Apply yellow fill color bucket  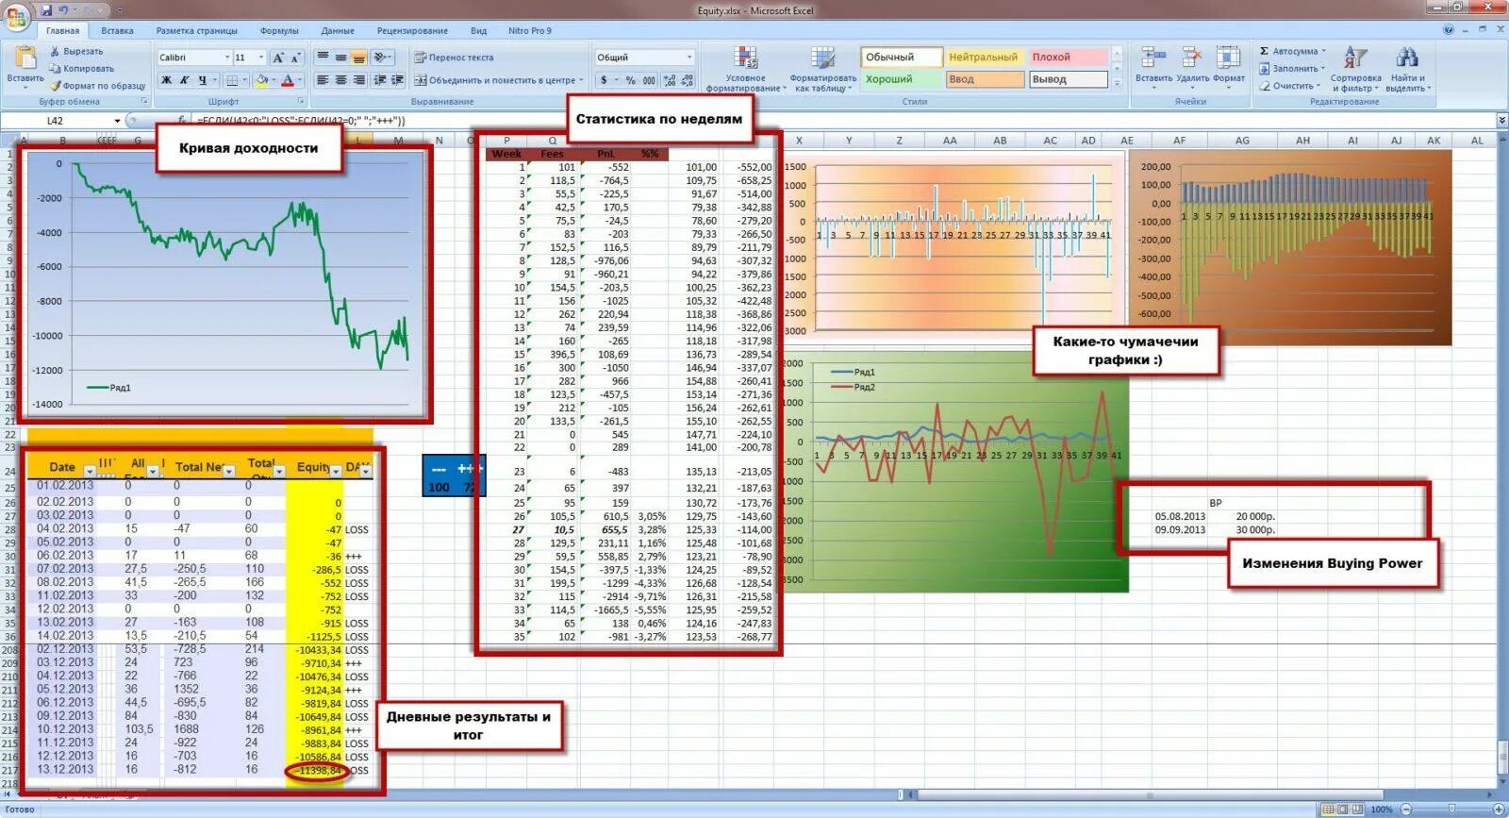pos(262,80)
